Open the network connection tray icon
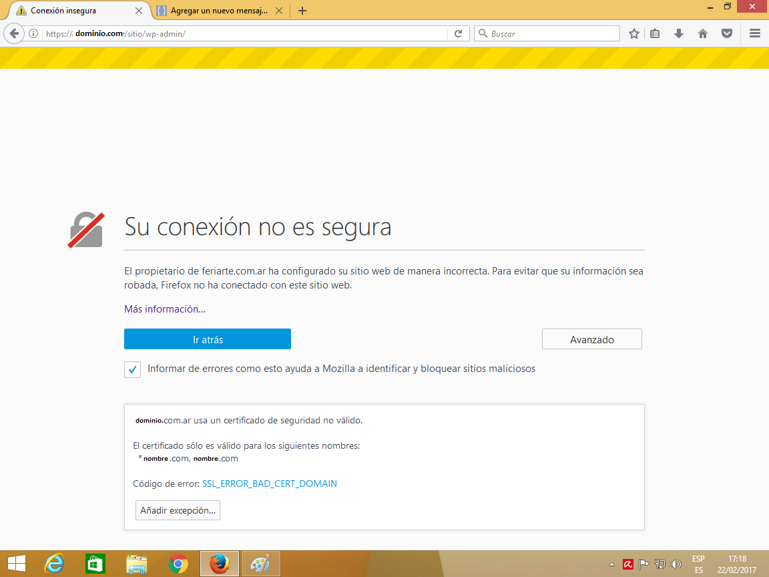 pos(660,564)
